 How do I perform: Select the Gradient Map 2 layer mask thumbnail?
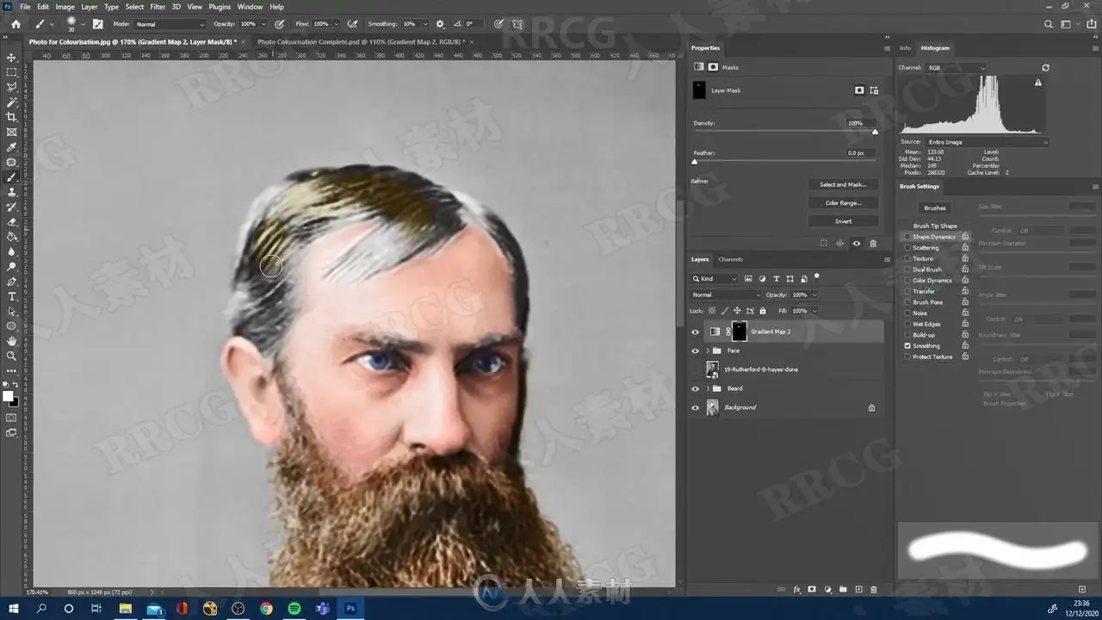click(x=740, y=332)
